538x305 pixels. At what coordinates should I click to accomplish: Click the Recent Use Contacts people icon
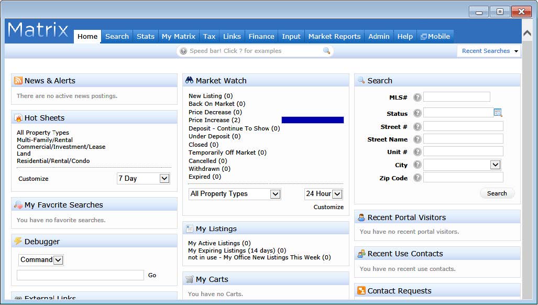click(x=361, y=254)
